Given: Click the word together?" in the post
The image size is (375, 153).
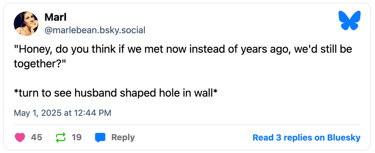Looking at the screenshot, I should tap(40, 64).
